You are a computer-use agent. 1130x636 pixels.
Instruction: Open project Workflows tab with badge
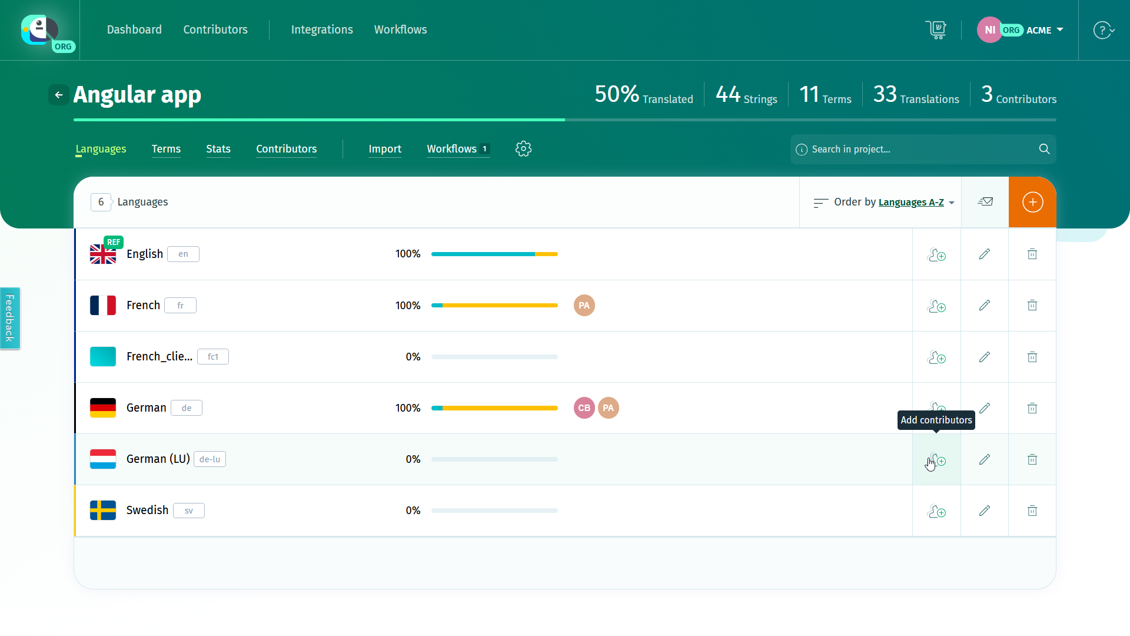click(458, 149)
